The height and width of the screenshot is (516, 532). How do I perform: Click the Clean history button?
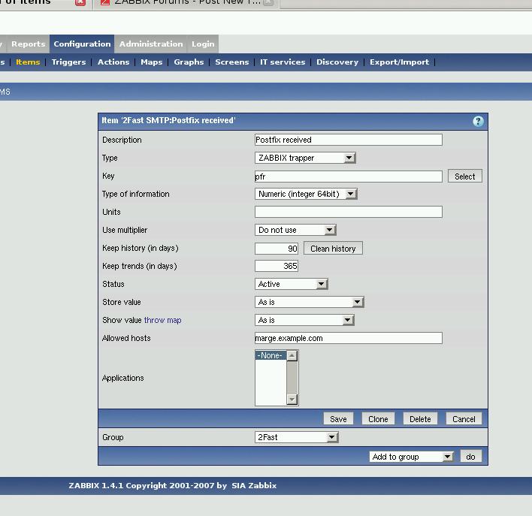333,248
